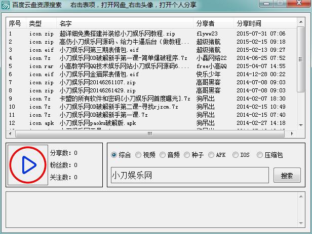Click share time 2014-02-27 14:18
The width and height of the screenshot is (312, 234).
[261, 123]
